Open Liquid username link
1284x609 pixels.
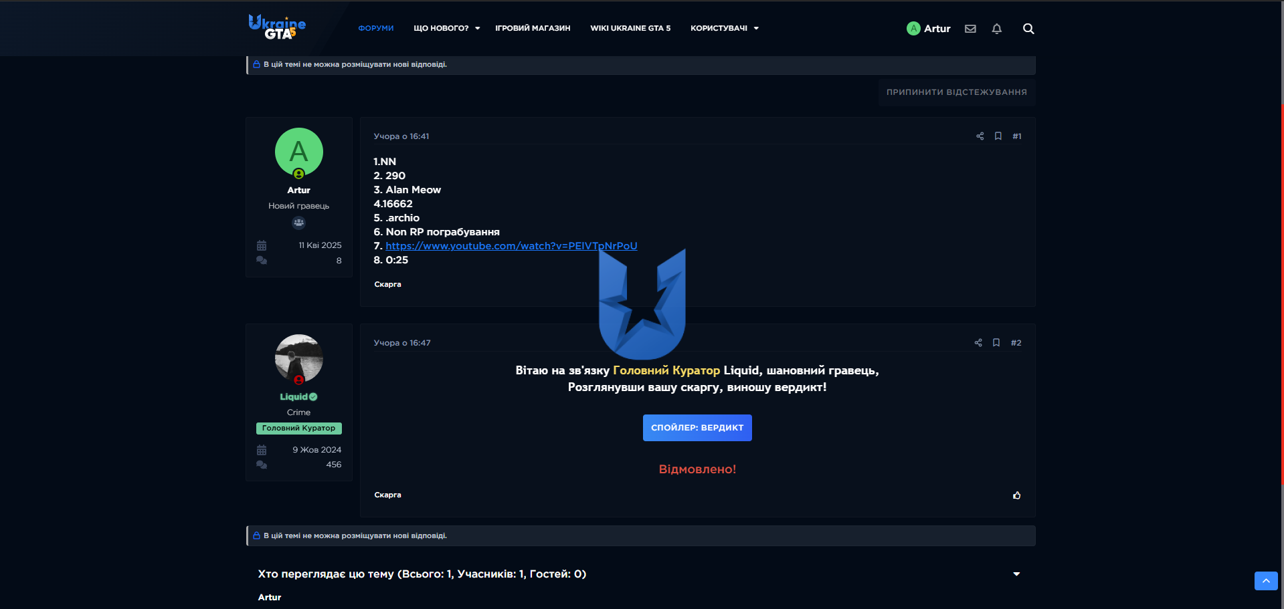click(x=294, y=397)
